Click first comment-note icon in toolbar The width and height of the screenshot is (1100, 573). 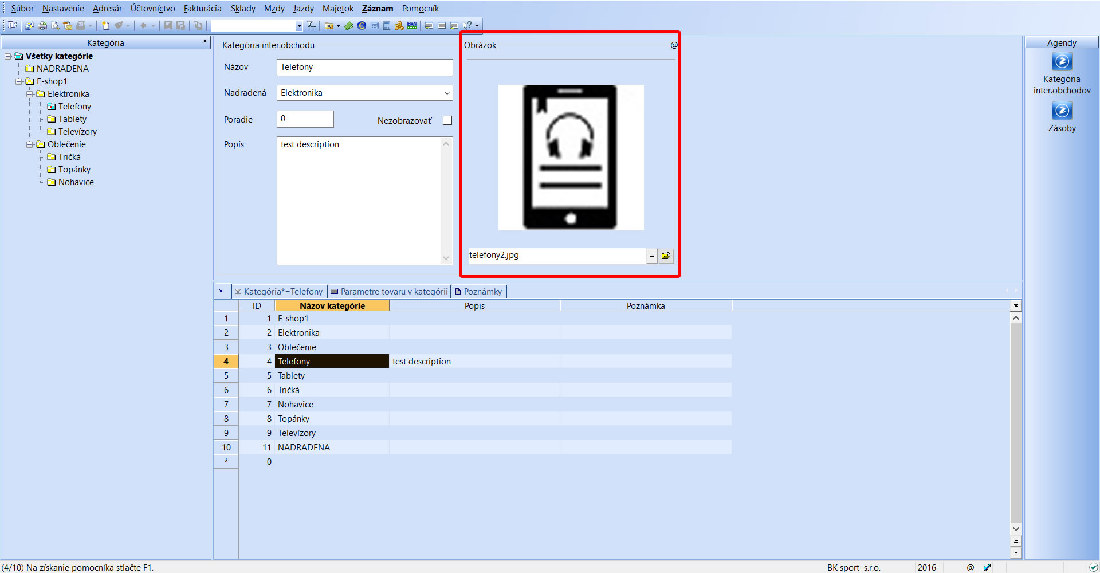[429, 25]
